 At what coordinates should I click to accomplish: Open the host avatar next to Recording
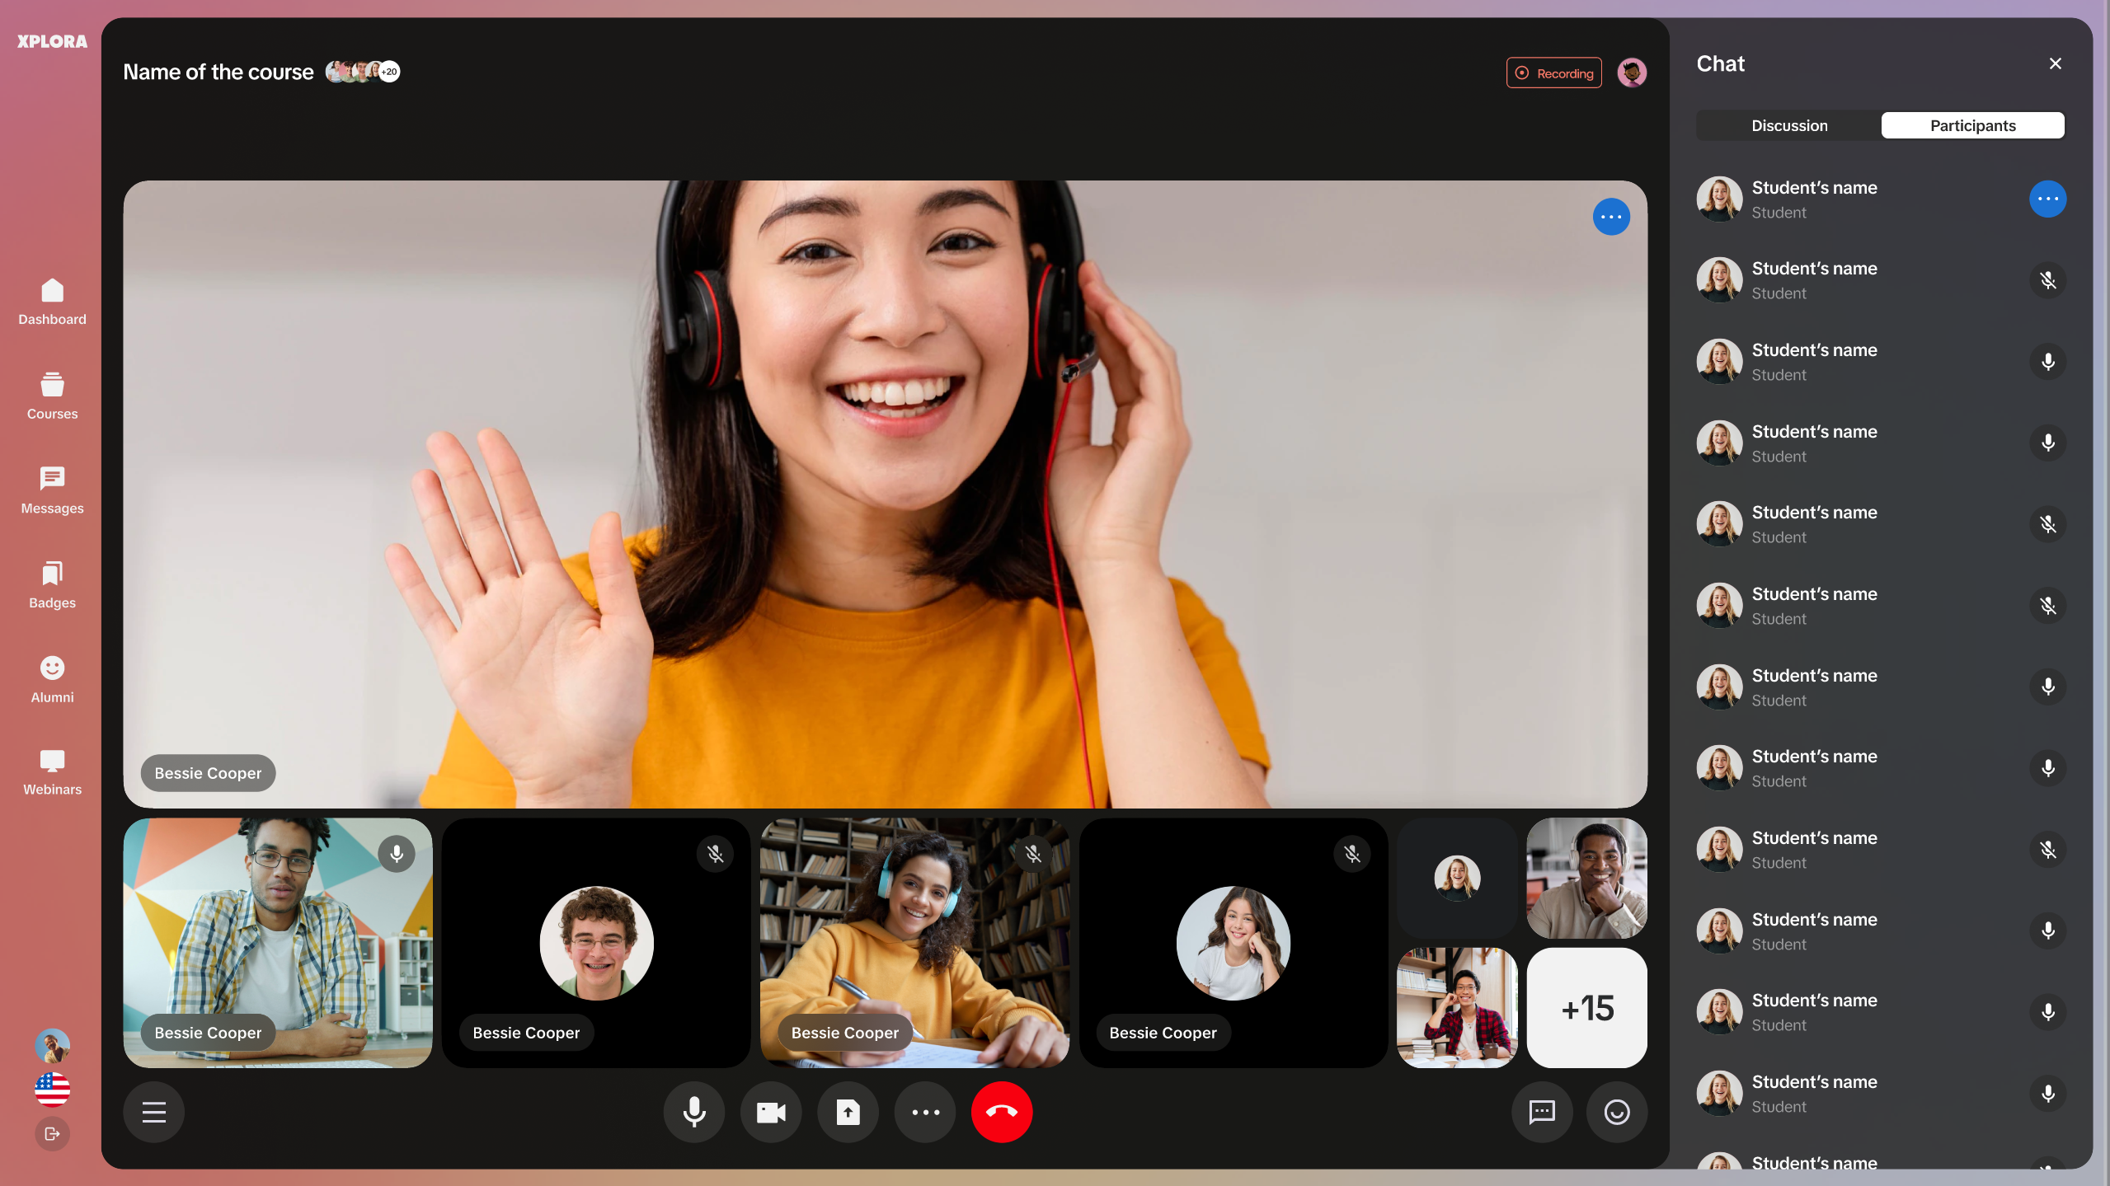click(1632, 73)
